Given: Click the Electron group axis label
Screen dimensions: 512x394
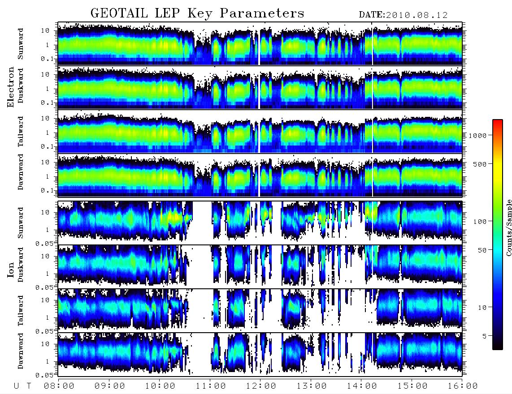Looking at the screenshot, I should click(10, 87).
